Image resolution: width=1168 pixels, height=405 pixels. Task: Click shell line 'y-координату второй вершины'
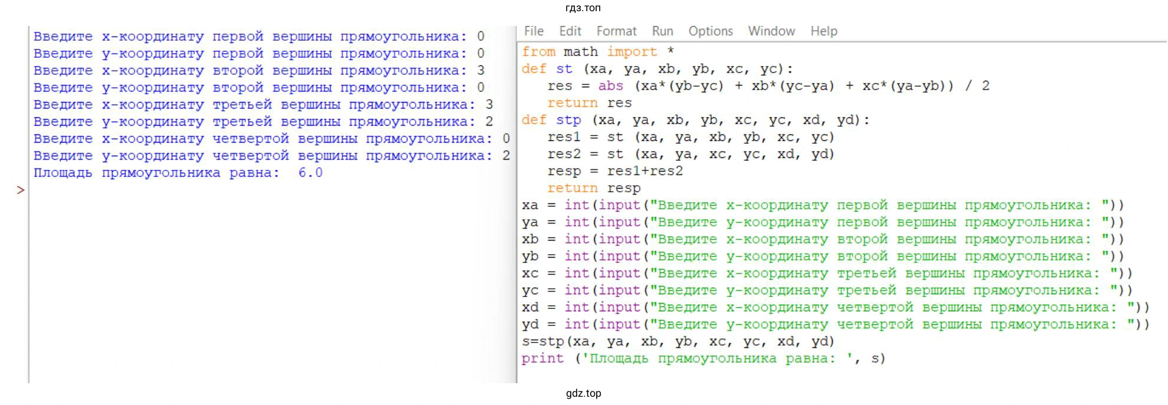click(x=259, y=88)
